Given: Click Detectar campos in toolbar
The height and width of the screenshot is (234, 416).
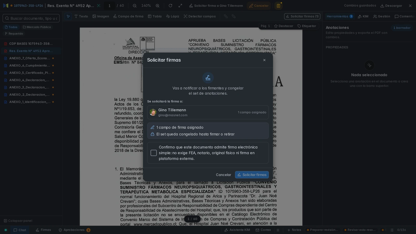Looking at the screenshot, I should tap(200, 16).
